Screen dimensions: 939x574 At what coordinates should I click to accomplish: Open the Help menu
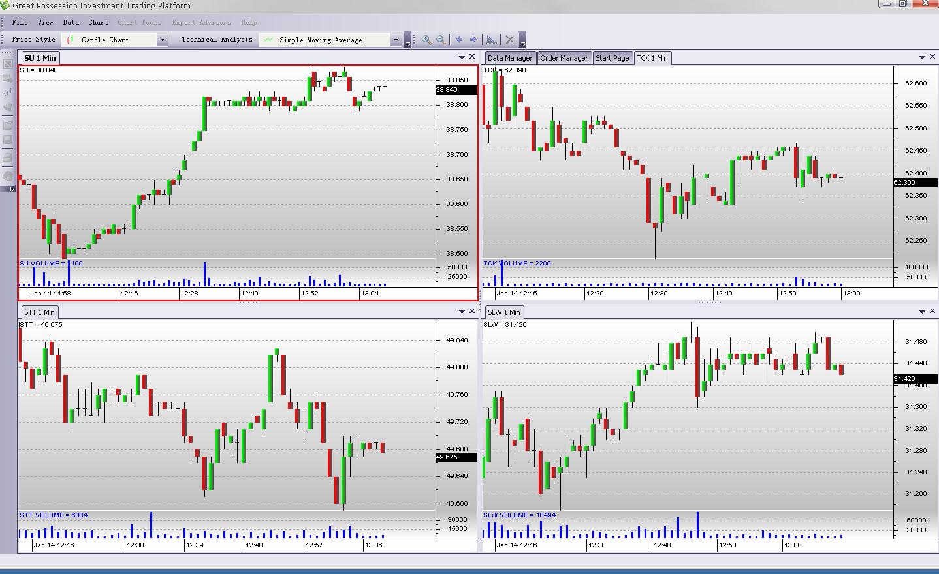point(249,22)
